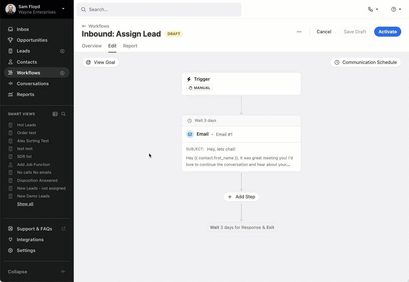Click the Wait 3 days header
The width and height of the screenshot is (409, 282).
tap(241, 121)
